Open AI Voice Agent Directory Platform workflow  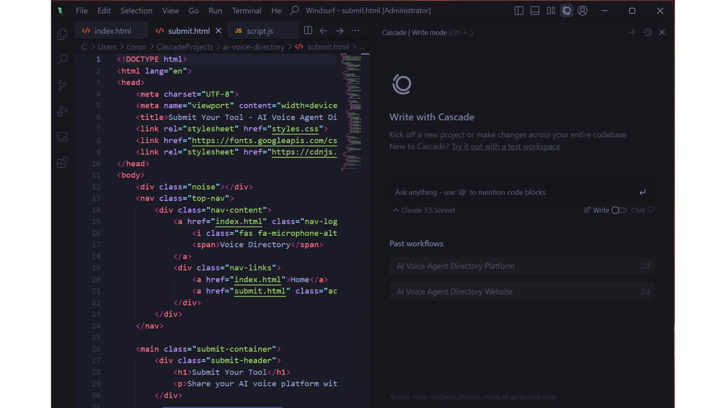[522, 266]
